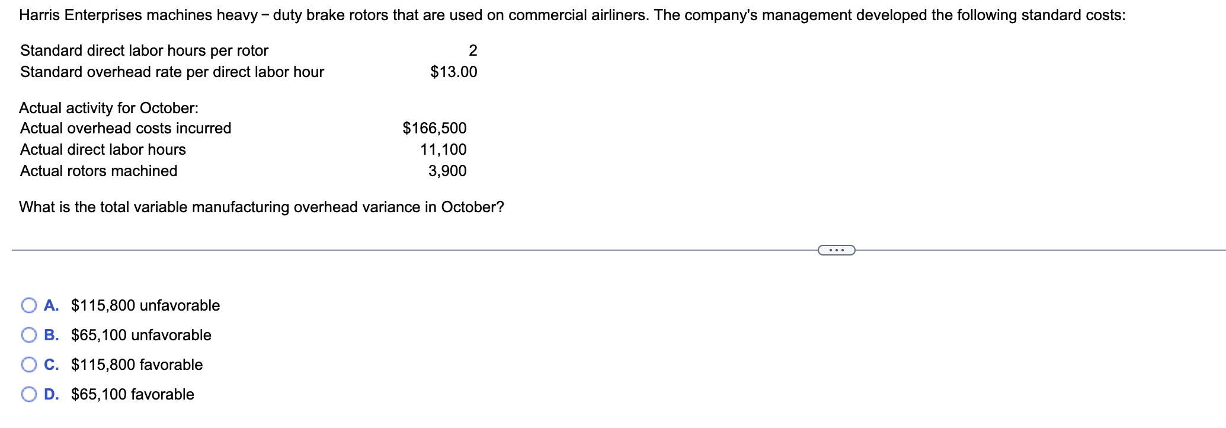
Task: Select radio button for option B
Action: pyautogui.click(x=29, y=336)
